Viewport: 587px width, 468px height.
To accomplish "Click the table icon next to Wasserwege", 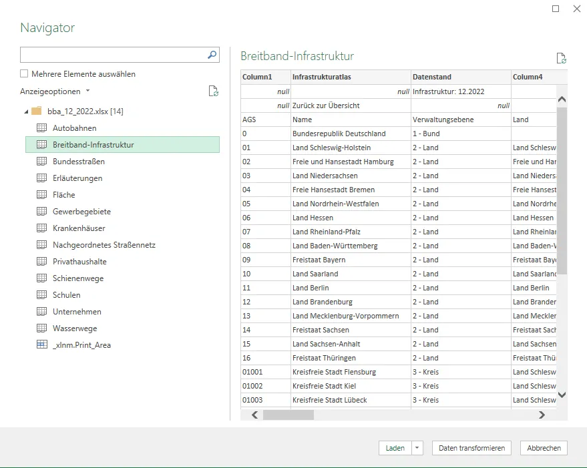I will tap(41, 328).
